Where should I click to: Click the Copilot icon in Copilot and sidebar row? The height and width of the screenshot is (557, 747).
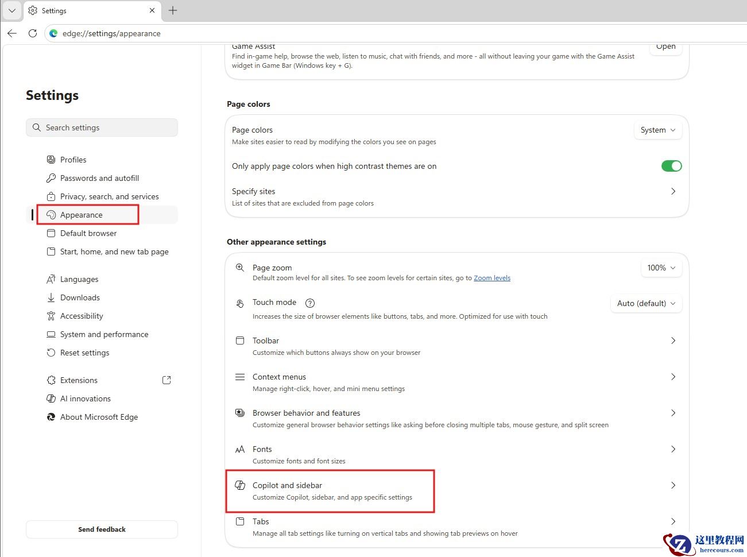tap(240, 485)
